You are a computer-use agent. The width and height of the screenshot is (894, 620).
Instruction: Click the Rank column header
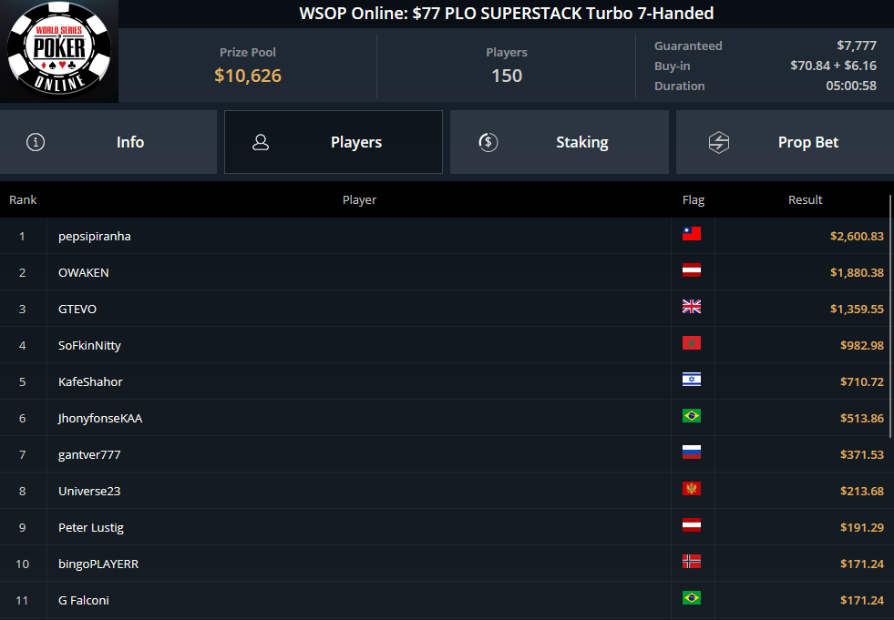pos(23,199)
